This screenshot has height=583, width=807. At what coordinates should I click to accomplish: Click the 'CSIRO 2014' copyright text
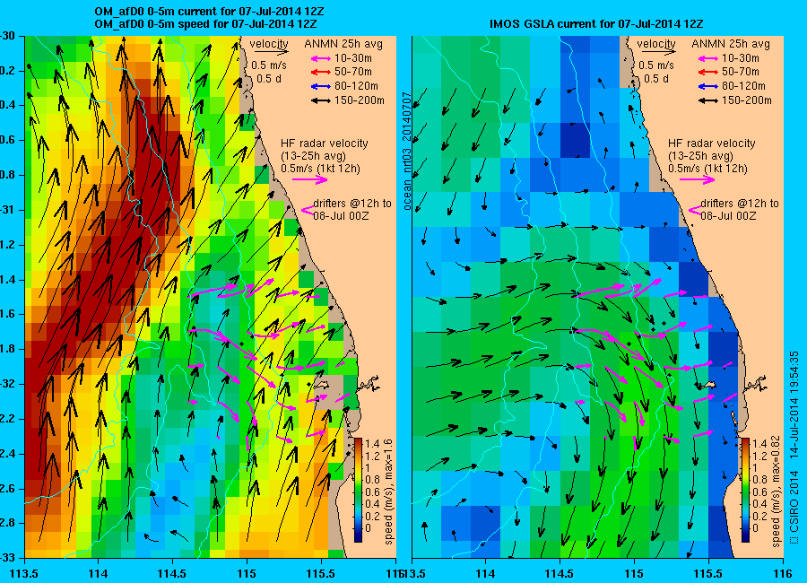click(x=794, y=502)
